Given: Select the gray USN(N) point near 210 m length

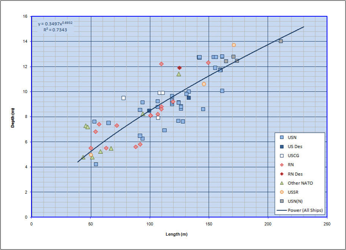Looking at the screenshot, I should (281, 41).
